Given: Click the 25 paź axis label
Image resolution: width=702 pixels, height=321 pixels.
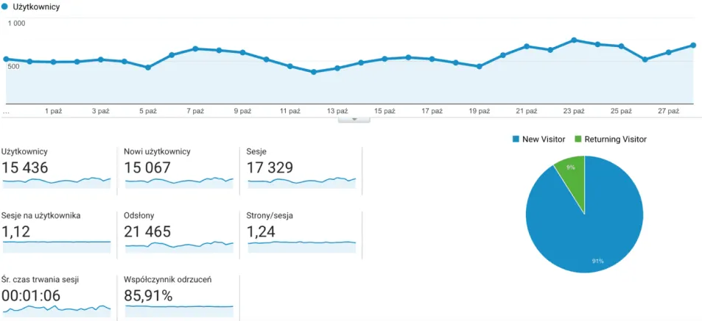Looking at the screenshot, I should (621, 112).
